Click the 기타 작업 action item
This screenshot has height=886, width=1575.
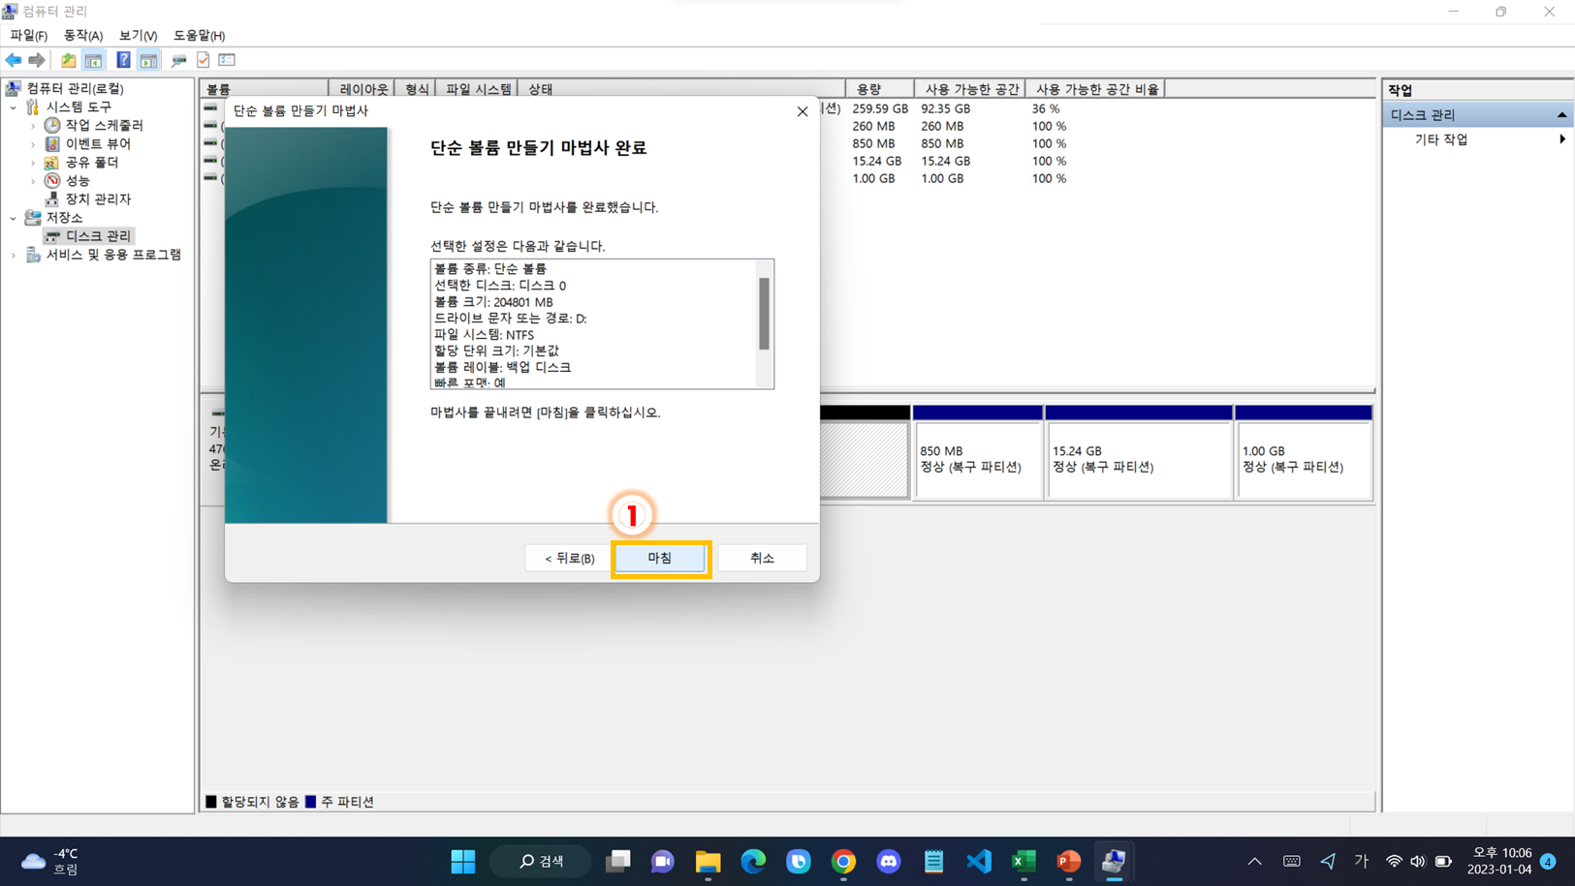(x=1441, y=139)
